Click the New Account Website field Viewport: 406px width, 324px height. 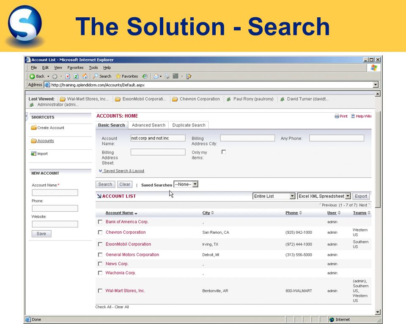(55, 224)
